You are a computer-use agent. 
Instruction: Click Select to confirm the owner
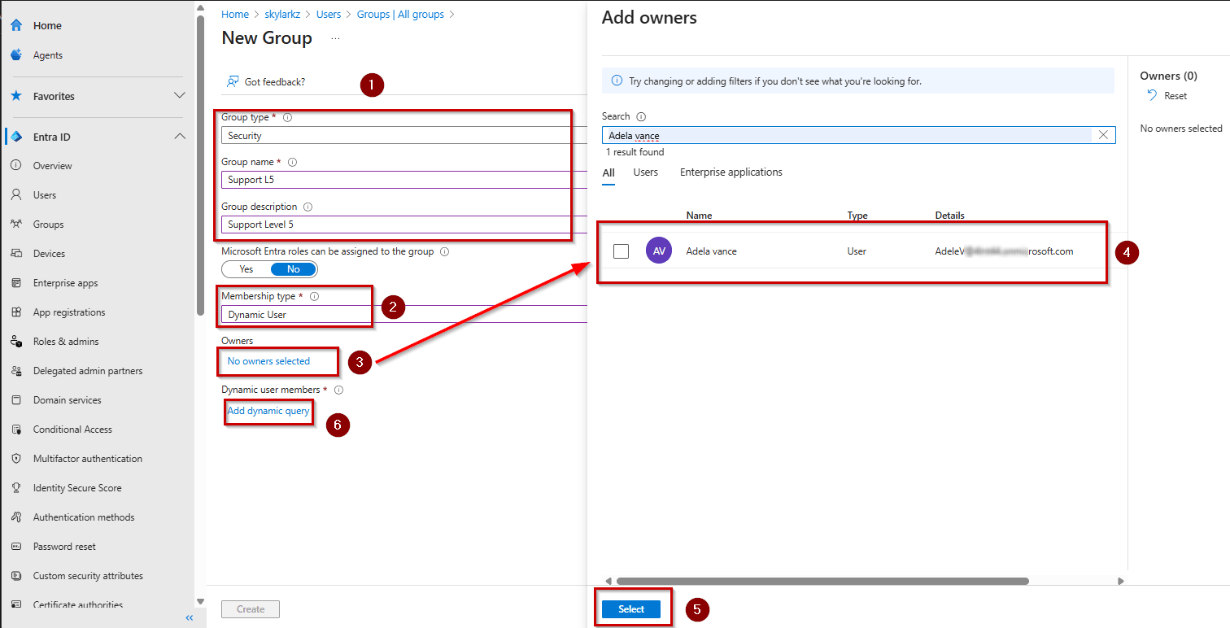(632, 608)
